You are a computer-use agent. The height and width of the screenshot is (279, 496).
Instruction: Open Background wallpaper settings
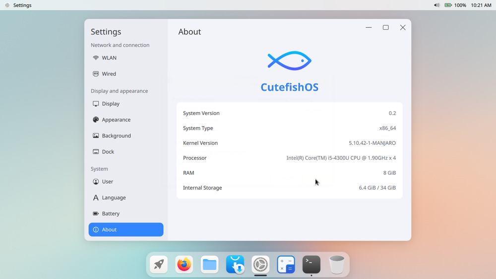(x=126, y=136)
